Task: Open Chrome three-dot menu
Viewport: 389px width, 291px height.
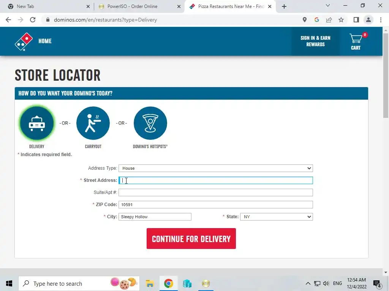Action: pos(381,20)
